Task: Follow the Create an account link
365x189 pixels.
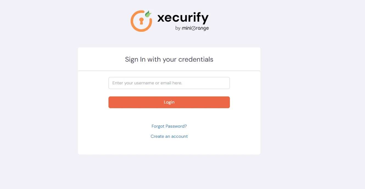Action: pos(169,136)
